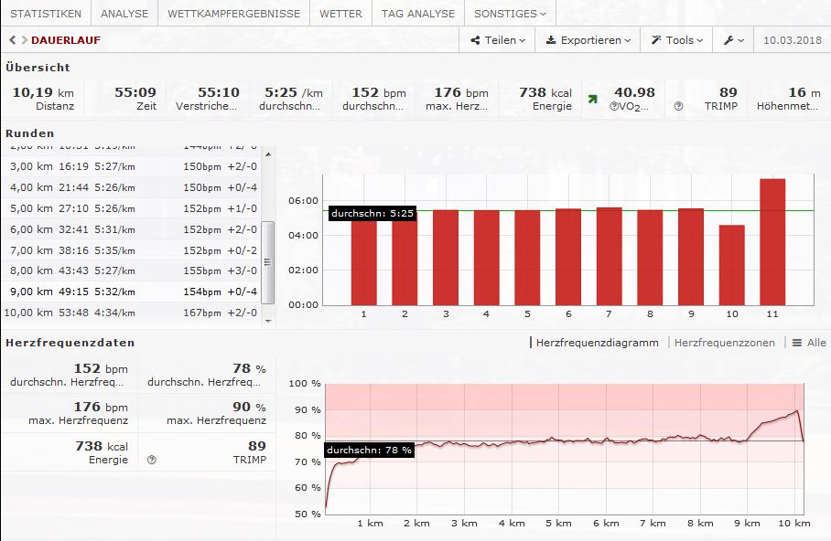831x541 pixels.
Task: Click the TRIMP help icon under Herzfrequenzdaten
Action: tap(152, 460)
